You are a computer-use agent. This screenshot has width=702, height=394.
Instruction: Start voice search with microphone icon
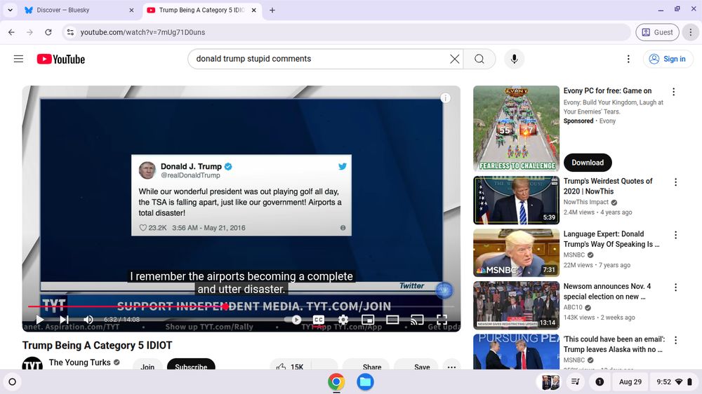point(514,59)
